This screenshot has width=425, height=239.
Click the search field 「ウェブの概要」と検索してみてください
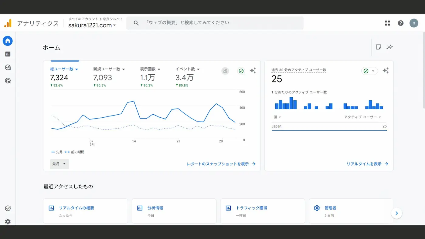pyautogui.click(x=215, y=23)
